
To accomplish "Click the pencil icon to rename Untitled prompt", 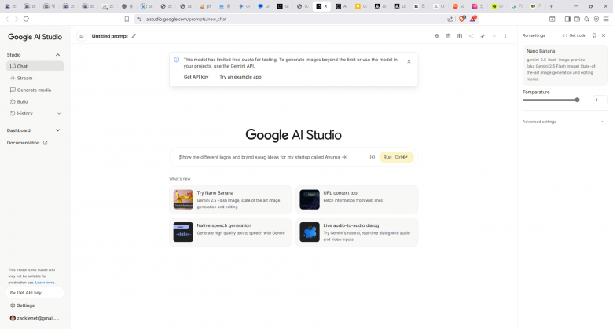I will [134, 36].
